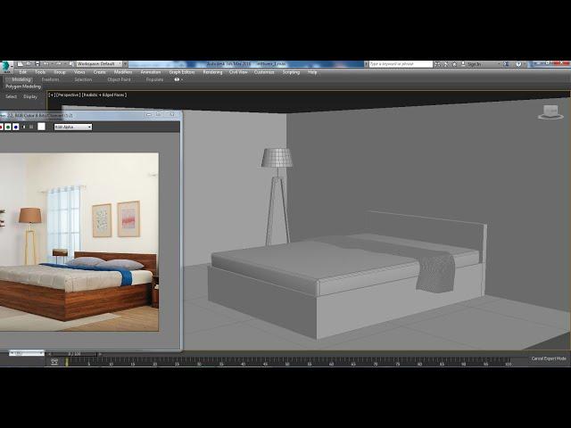The height and width of the screenshot is (428, 571).
Task: Click the ribbon display options icon after Populate
Action: [x=178, y=79]
